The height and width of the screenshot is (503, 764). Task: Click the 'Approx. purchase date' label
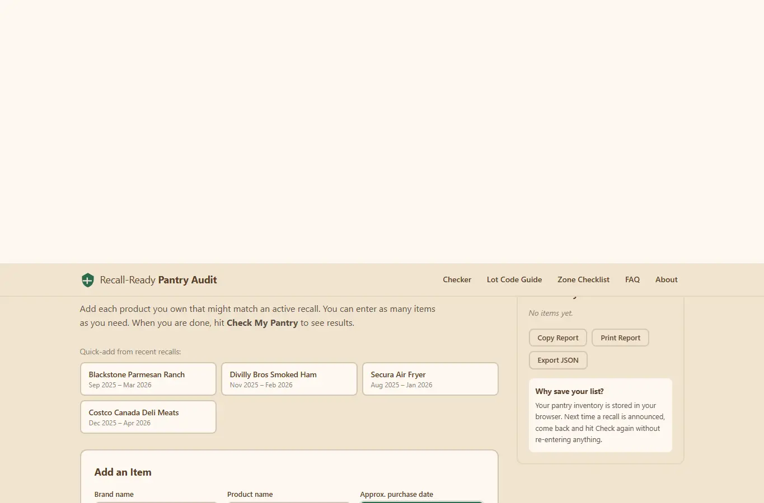pos(397,494)
